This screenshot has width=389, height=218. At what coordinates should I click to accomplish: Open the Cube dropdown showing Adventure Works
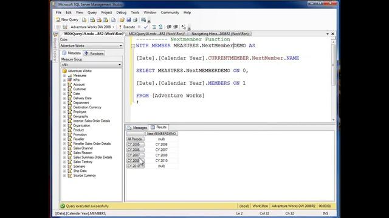coord(91,46)
